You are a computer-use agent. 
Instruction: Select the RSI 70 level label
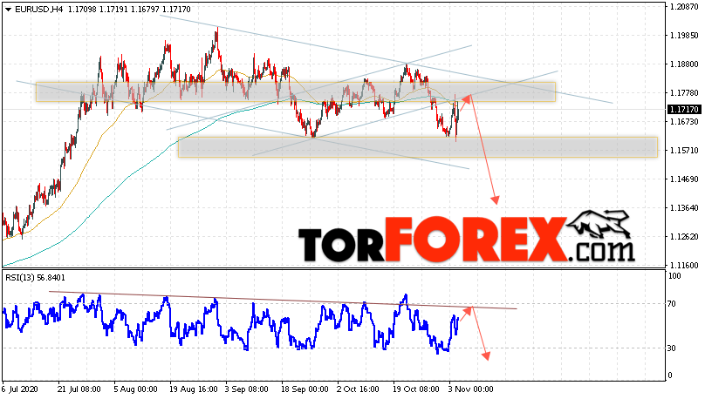672,304
